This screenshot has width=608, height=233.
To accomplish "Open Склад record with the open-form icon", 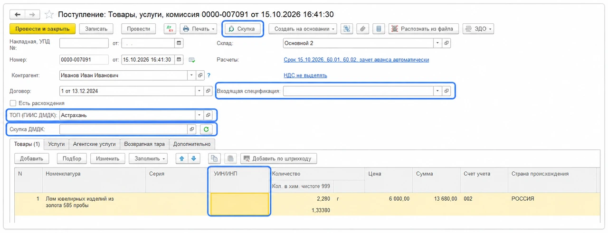I will [x=446, y=43].
